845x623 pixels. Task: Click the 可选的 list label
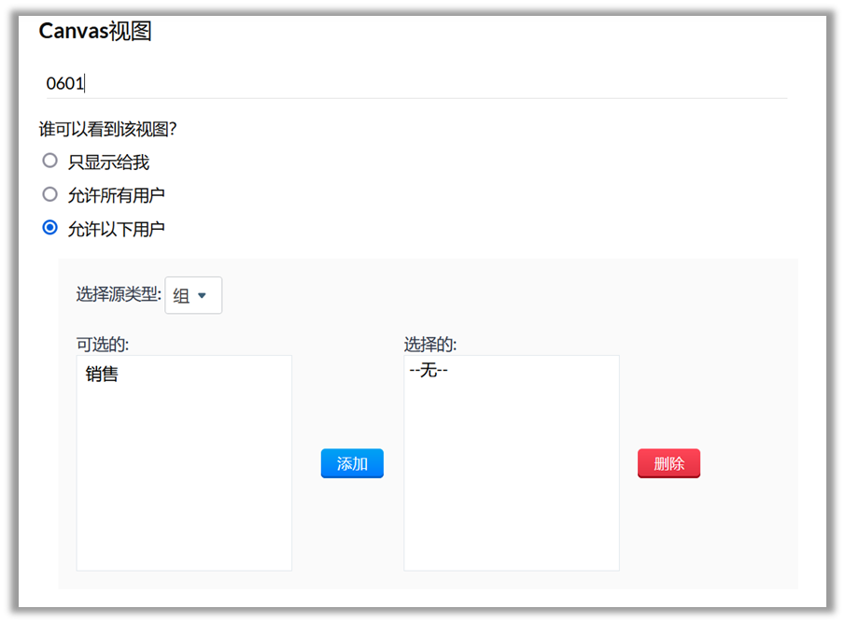click(102, 345)
